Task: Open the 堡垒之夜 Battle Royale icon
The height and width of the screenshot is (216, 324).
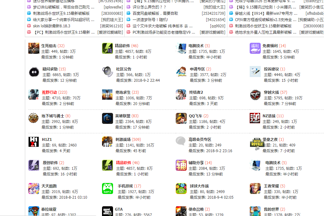Action: click(x=257, y=144)
